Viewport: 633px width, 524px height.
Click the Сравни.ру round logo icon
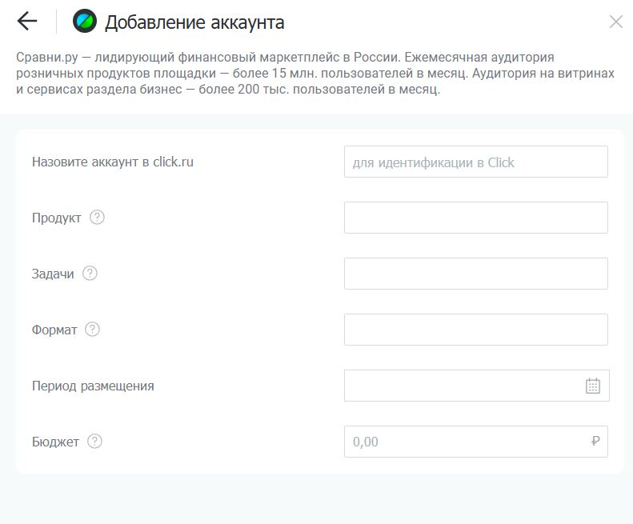[x=85, y=21]
